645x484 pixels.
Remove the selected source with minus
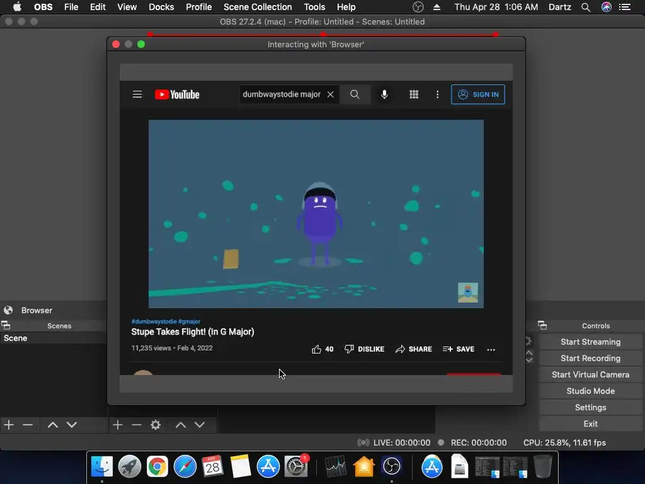click(x=137, y=425)
